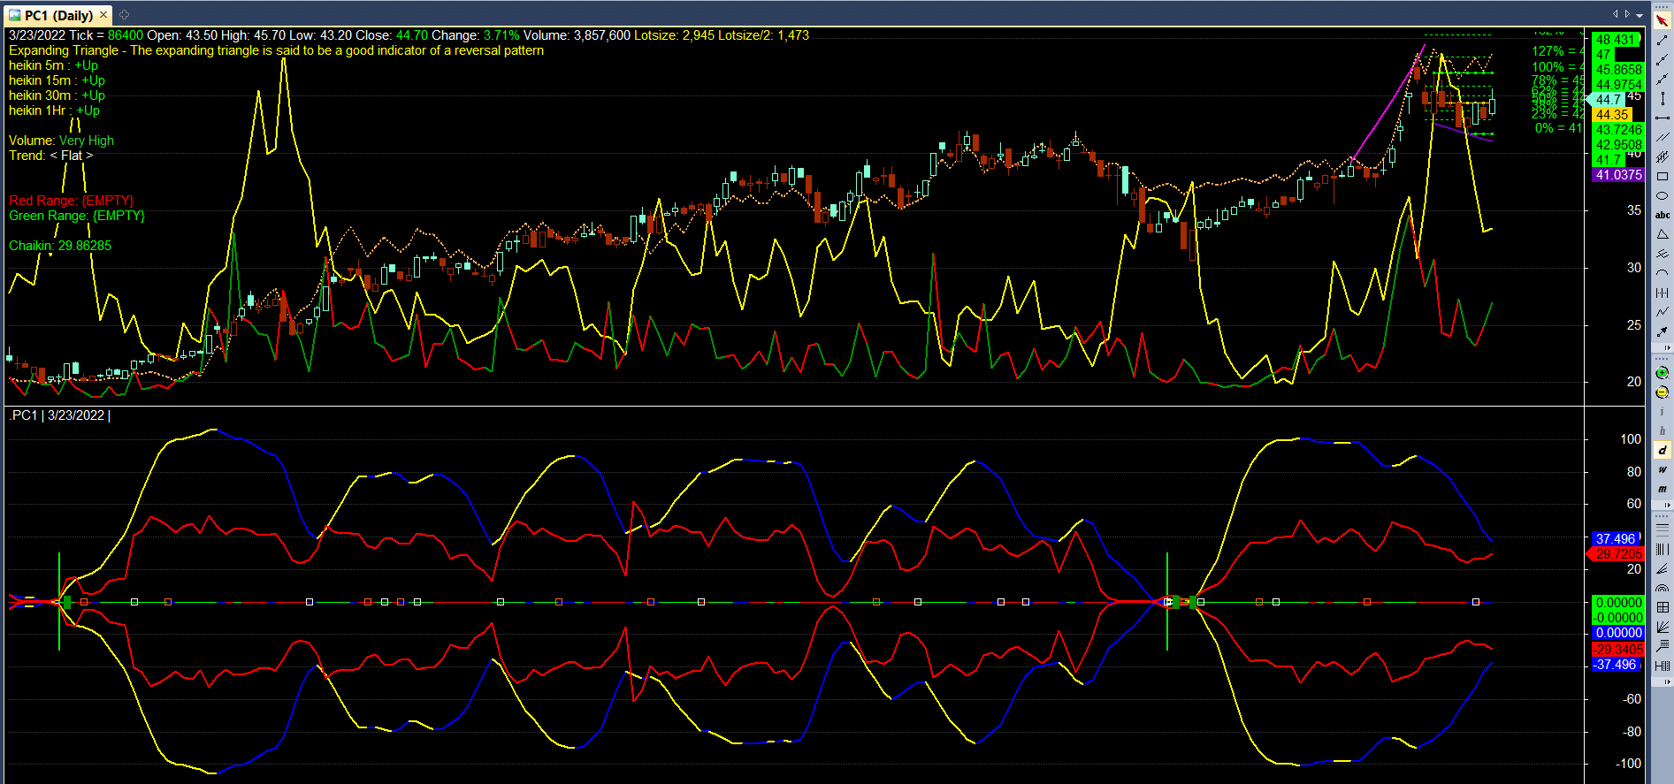This screenshot has width=1674, height=784.
Task: Select the horizontal line drawing tool
Action: click(1663, 118)
